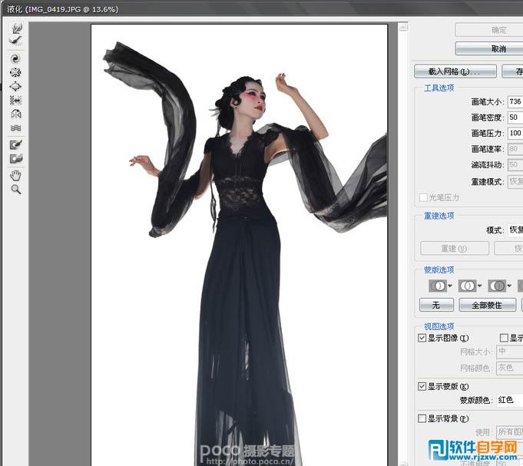The width and height of the screenshot is (523, 466).
Task: Select the Reconstruct tool
Action: 16,41
